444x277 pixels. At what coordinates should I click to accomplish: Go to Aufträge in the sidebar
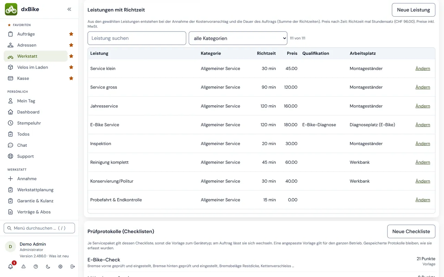36,34
